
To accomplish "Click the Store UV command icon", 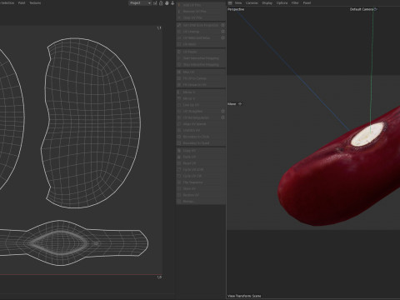I will pyautogui.click(x=179, y=188).
